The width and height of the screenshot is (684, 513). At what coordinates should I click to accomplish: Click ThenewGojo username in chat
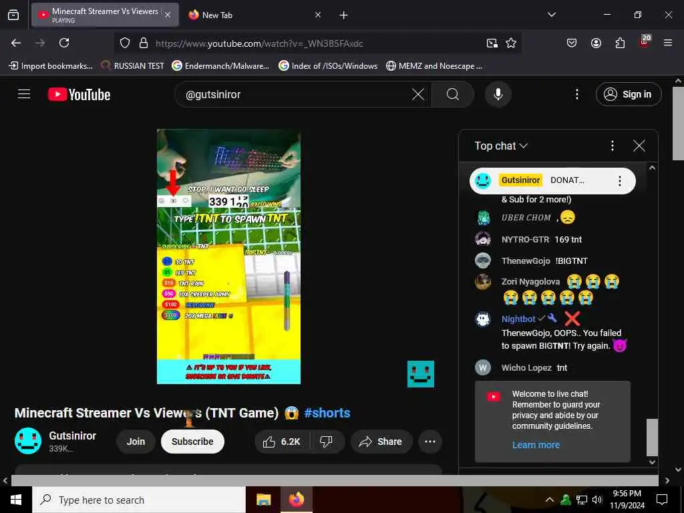pyautogui.click(x=526, y=261)
